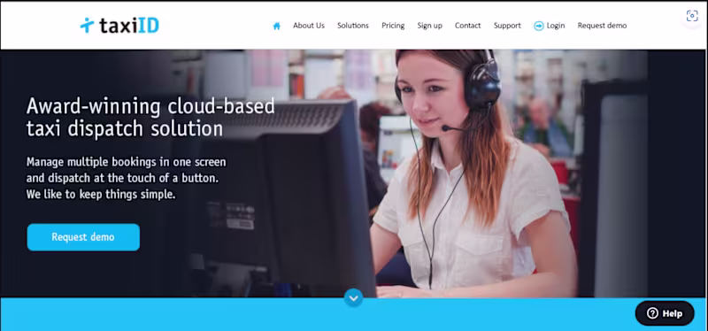
Task: Open the home page icon
Action: point(276,26)
